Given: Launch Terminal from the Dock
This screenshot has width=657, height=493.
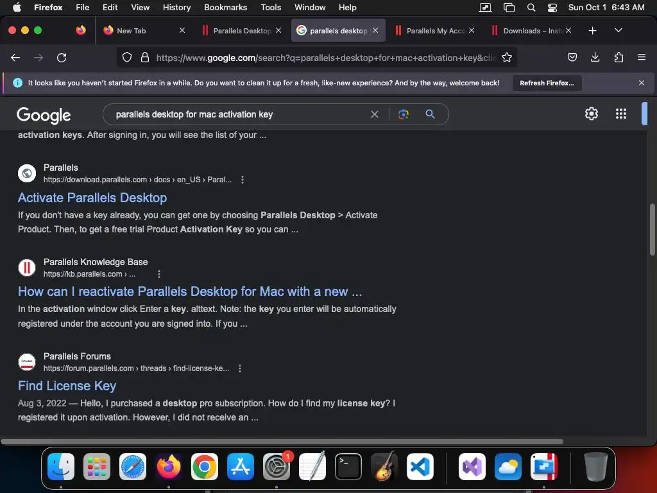Looking at the screenshot, I should tap(348, 467).
